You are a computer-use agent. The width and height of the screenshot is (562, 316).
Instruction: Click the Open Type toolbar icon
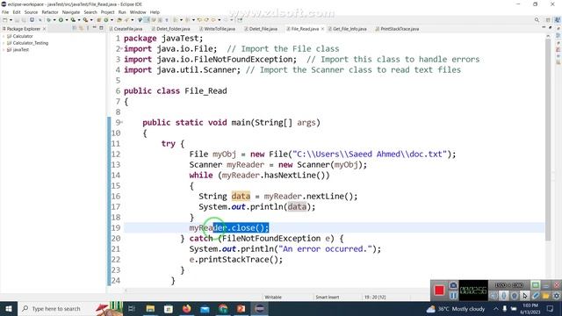pos(119,20)
